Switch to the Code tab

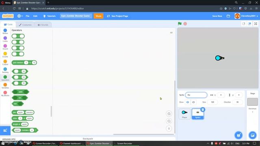click(8, 24)
